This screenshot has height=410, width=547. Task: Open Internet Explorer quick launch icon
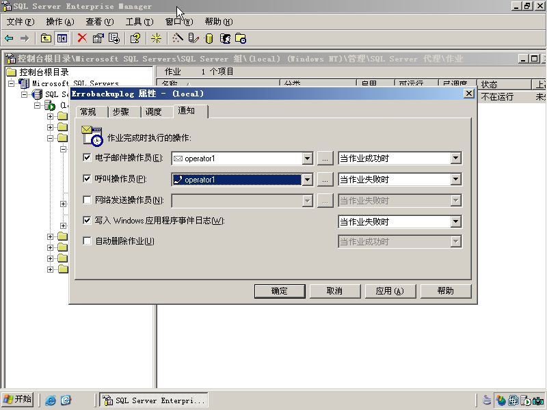click(51, 400)
